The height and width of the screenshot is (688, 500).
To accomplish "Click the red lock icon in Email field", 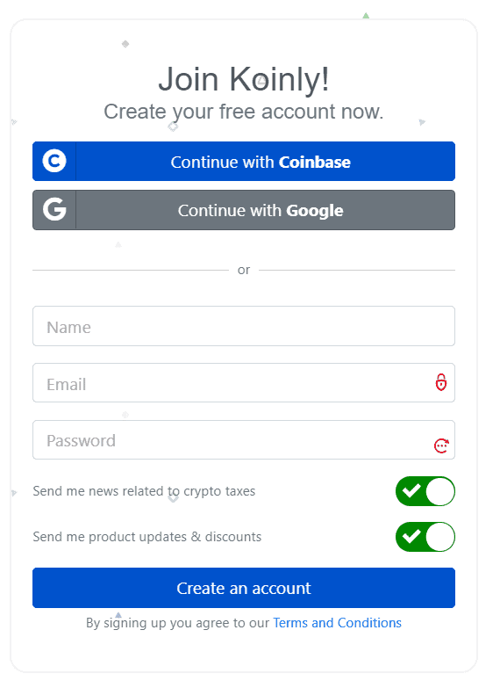I will [441, 382].
